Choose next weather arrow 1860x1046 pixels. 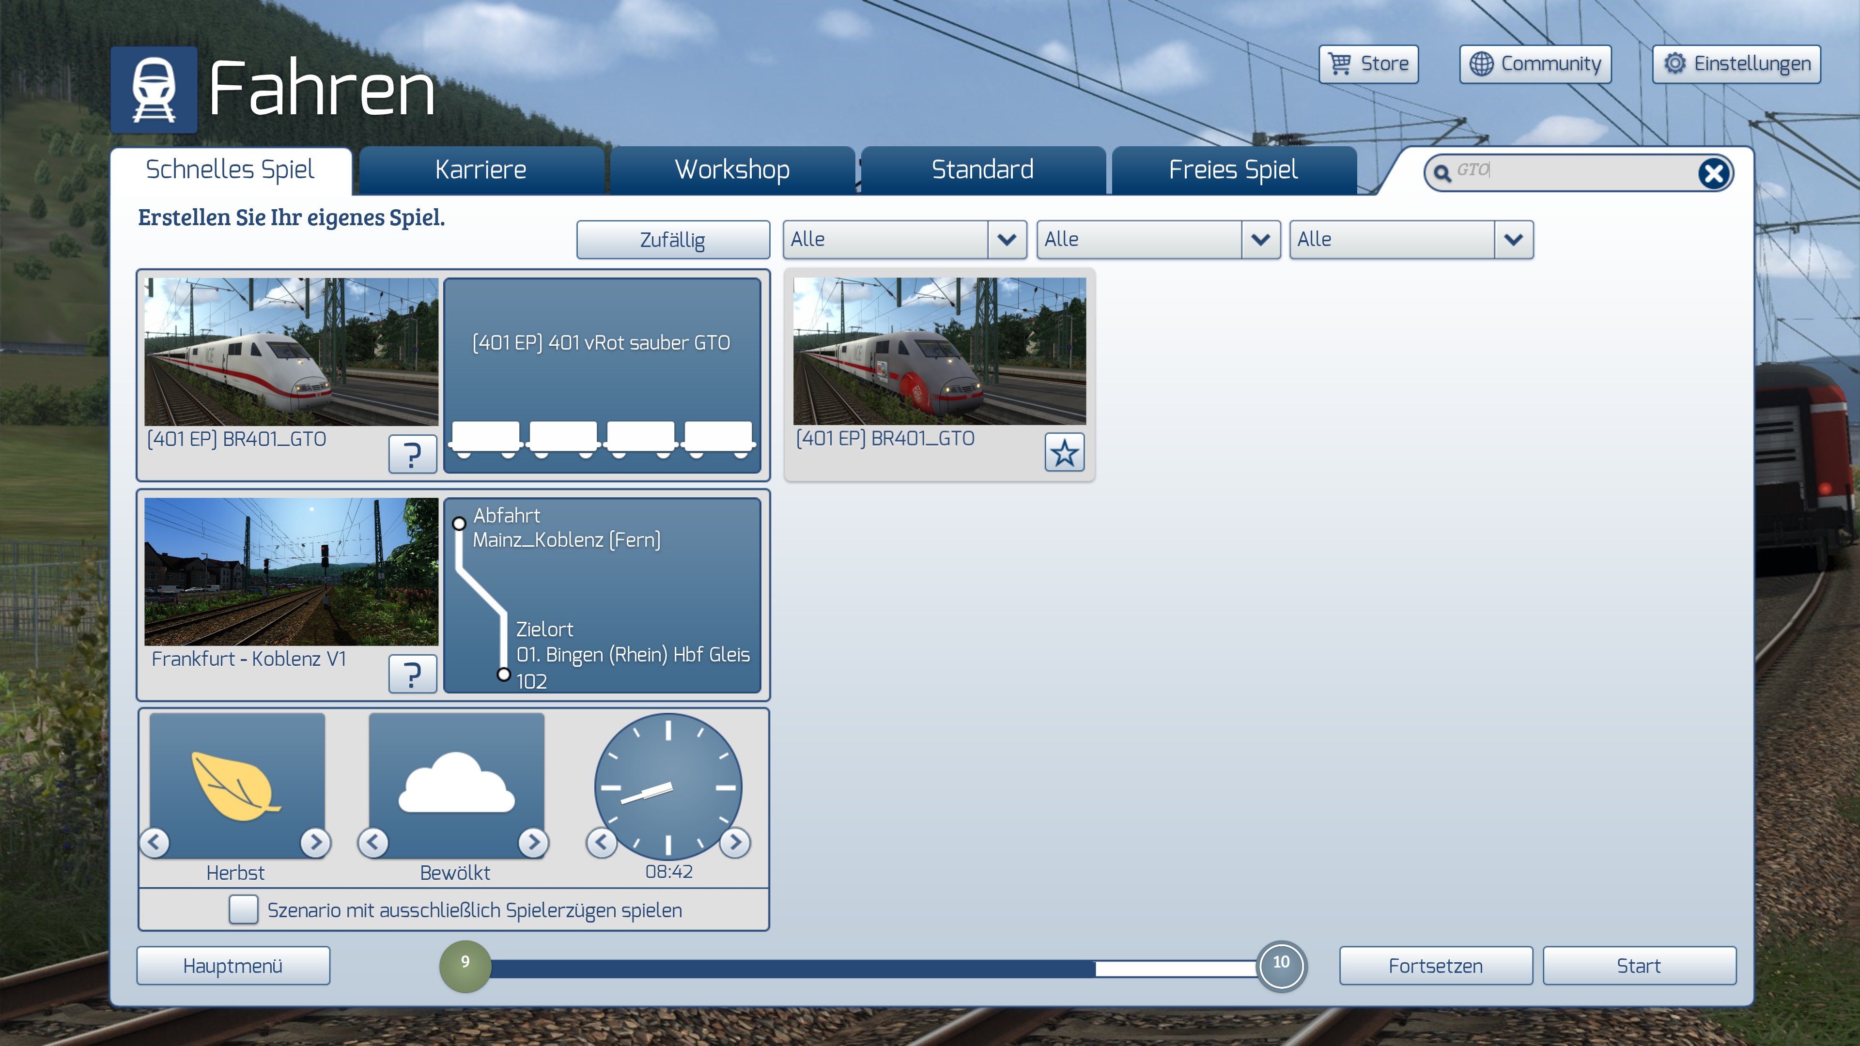tap(534, 842)
